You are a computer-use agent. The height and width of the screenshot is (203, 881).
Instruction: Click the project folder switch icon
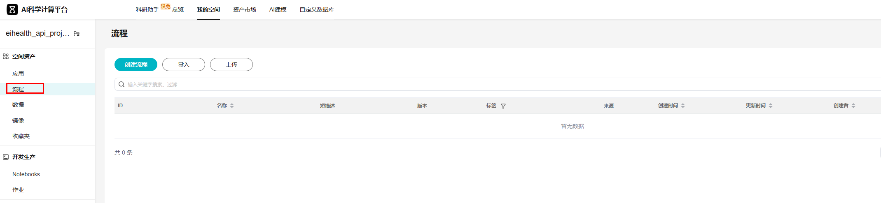[x=77, y=34]
